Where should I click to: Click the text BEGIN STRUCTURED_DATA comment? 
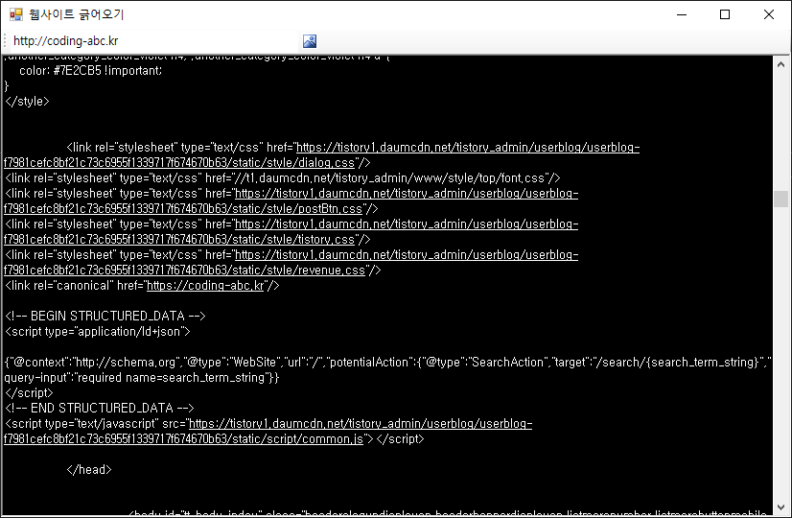105,317
